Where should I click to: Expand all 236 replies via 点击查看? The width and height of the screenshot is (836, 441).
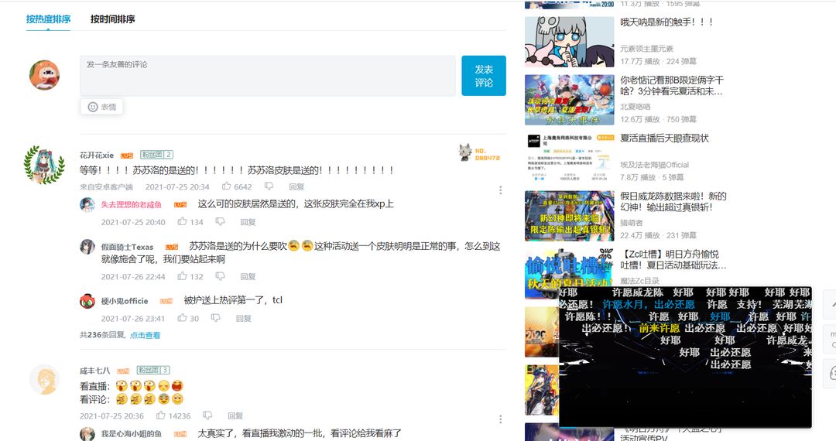click(145, 335)
